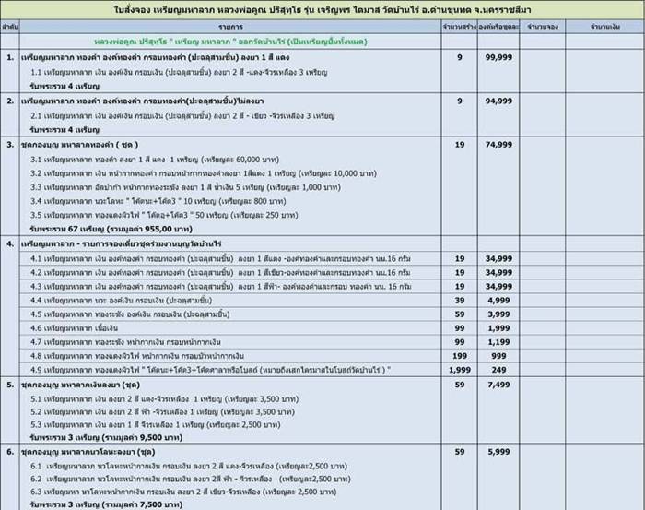
Task: Select the 7,499 price for set 5
Action: coord(498,385)
